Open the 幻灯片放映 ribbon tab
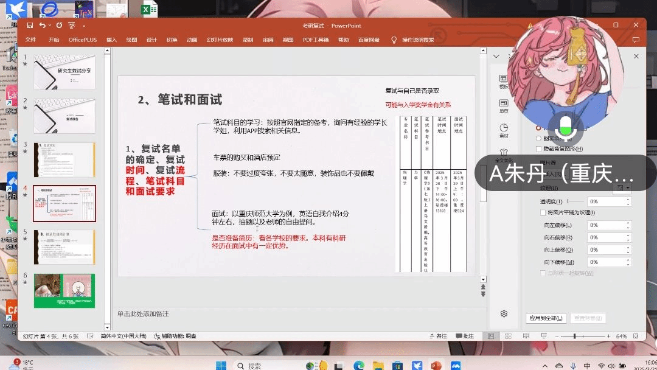Image resolution: width=657 pixels, height=370 pixels. (x=220, y=40)
